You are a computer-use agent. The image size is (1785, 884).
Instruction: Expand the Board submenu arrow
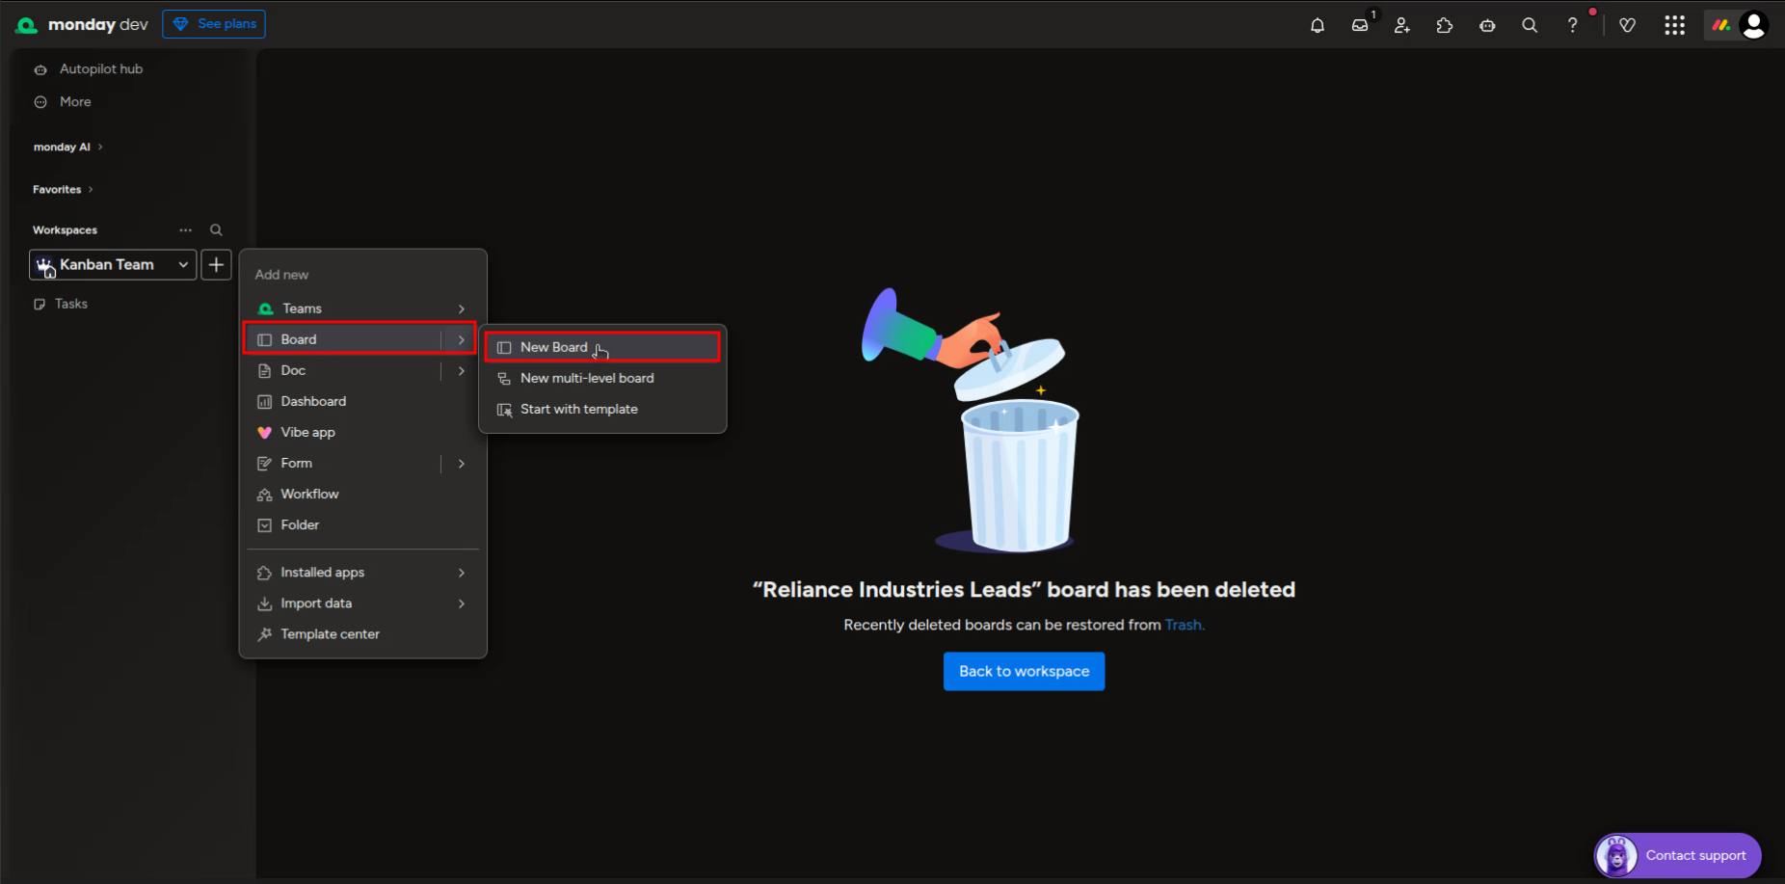point(461,339)
